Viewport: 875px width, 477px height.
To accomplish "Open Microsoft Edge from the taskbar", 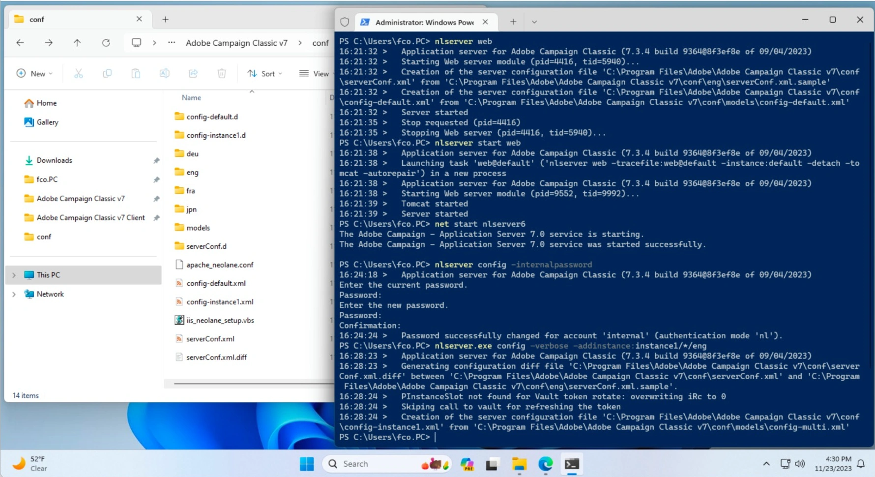I will pos(545,464).
